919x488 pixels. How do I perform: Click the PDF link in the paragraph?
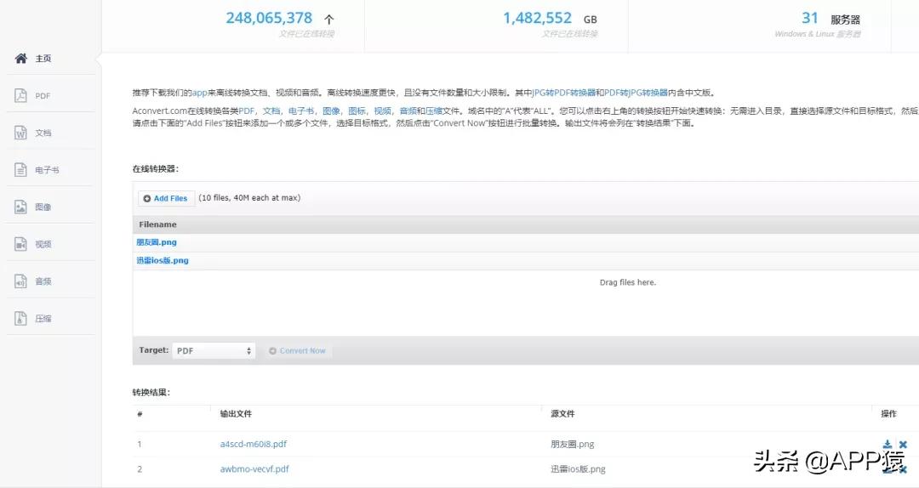pyautogui.click(x=246, y=111)
